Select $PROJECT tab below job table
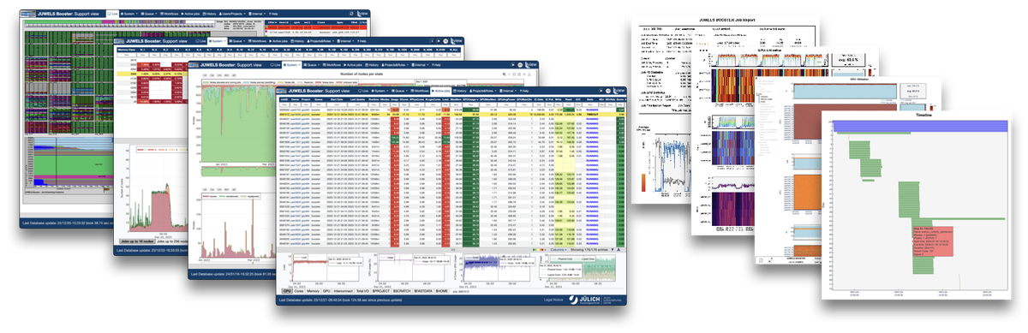 pos(381,291)
